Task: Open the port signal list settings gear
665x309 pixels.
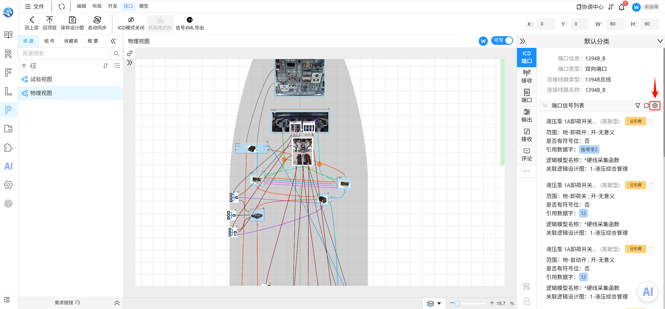Action: 655,105
